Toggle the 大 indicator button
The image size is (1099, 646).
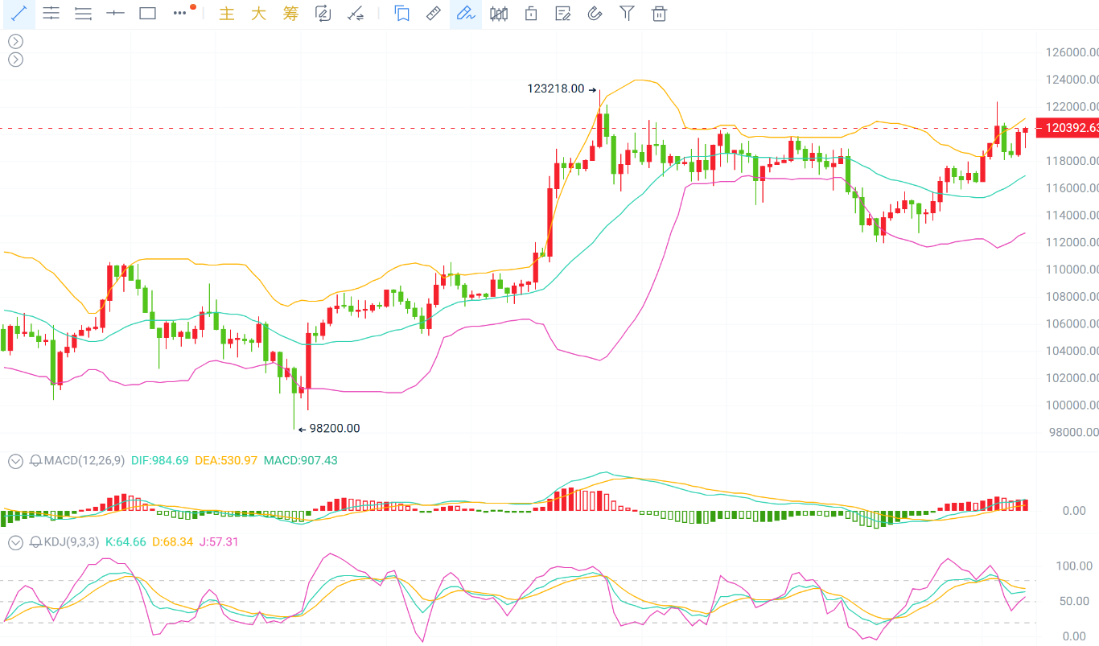[258, 14]
